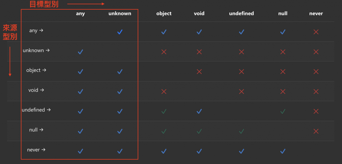Click the green checkmark for undefined to object
The height and width of the screenshot is (164, 342).
pyautogui.click(x=164, y=112)
